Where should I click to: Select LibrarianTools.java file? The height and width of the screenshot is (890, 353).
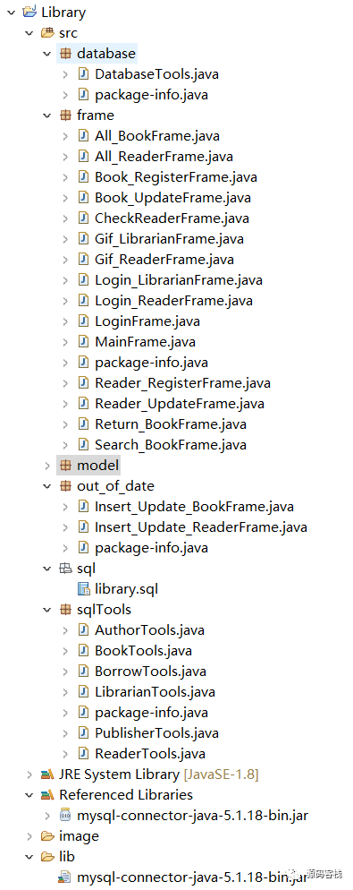155,692
